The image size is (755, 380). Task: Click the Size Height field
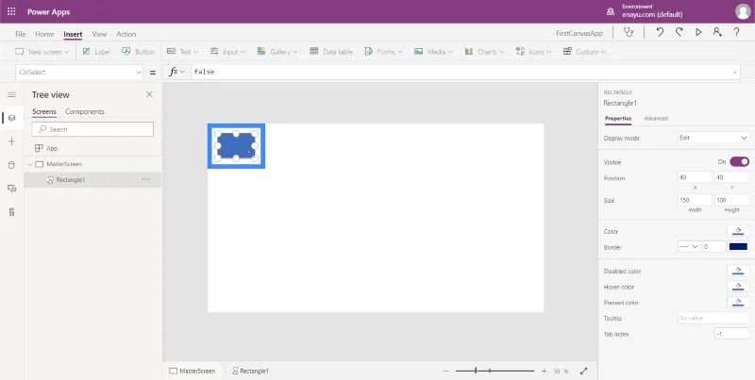[732, 200]
